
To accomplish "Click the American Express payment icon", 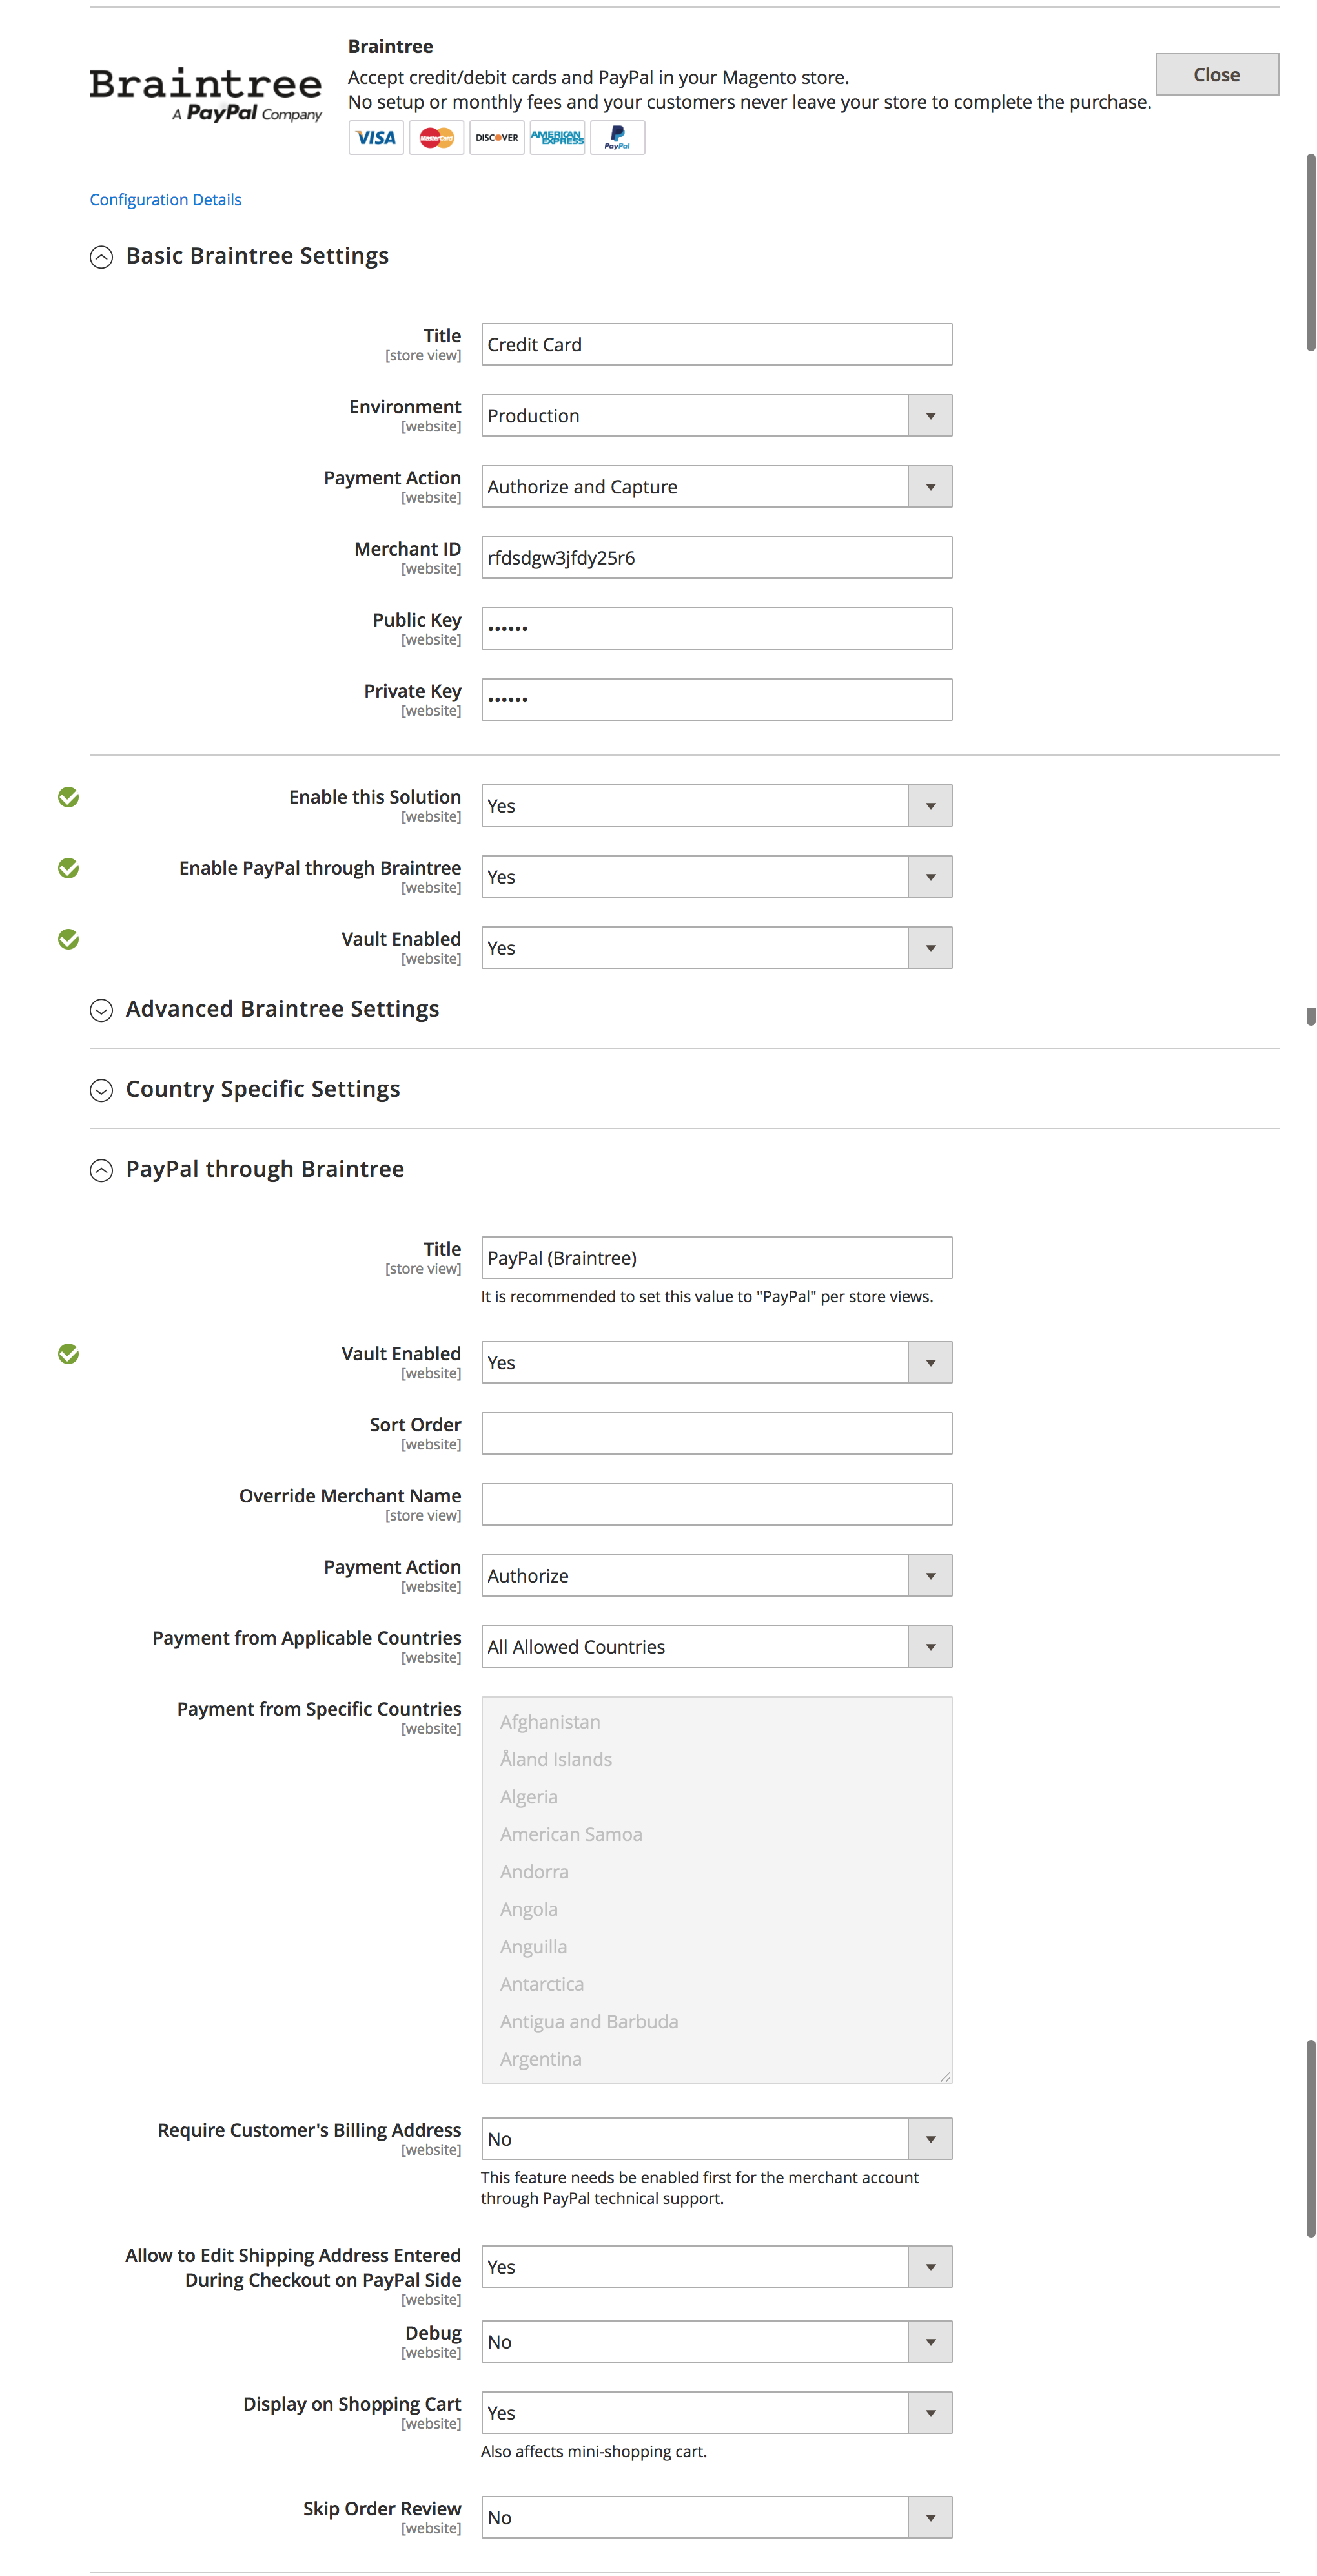I will (x=556, y=137).
